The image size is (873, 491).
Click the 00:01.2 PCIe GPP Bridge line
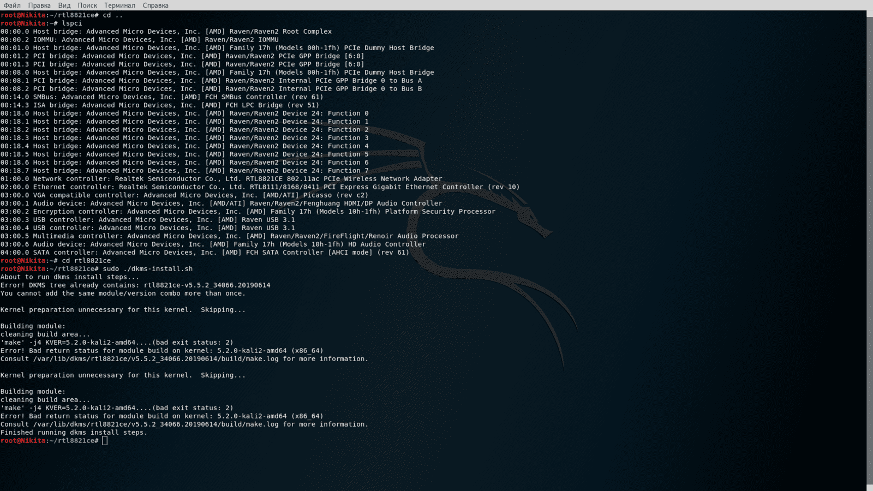pyautogui.click(x=182, y=56)
